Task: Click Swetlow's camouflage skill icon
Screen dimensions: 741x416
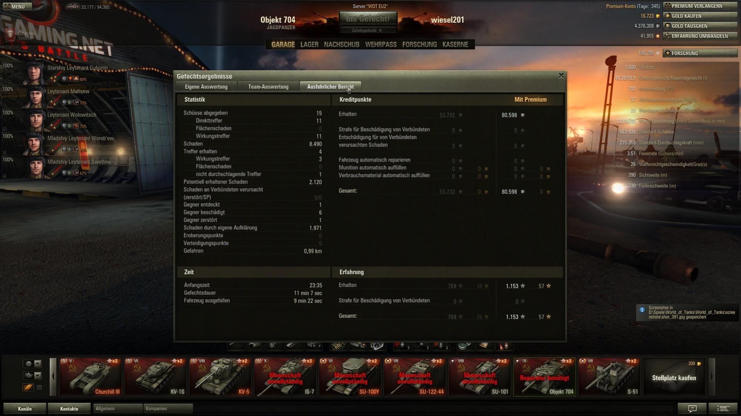Action: click(70, 173)
